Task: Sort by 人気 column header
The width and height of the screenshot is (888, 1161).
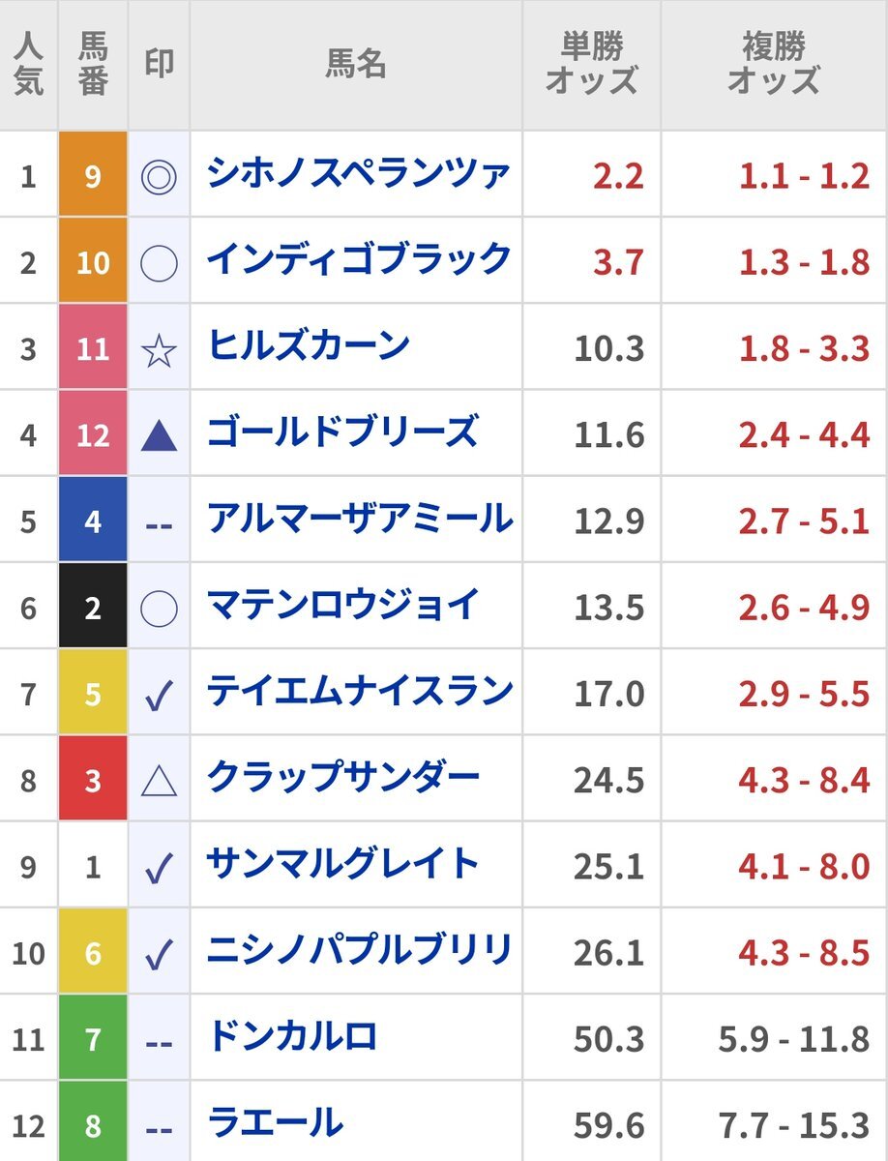Action: (28, 65)
